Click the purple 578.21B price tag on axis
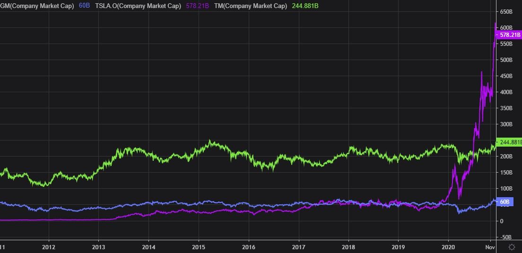This screenshot has height=253, width=522. (509, 35)
